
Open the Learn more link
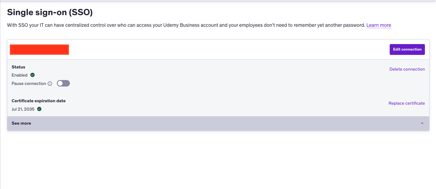pos(379,25)
